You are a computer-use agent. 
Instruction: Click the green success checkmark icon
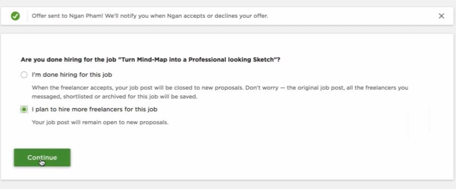16,16
